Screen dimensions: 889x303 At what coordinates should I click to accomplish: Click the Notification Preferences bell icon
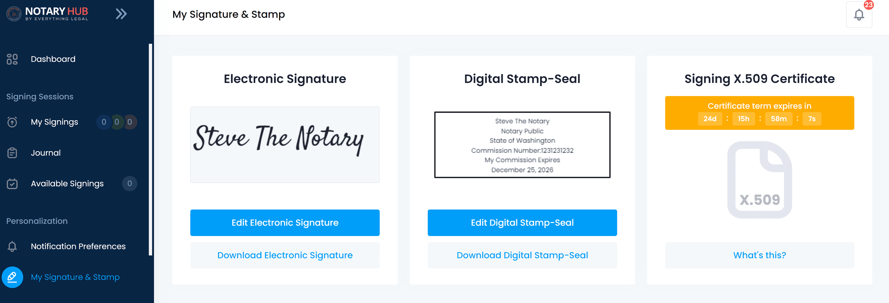(x=12, y=246)
